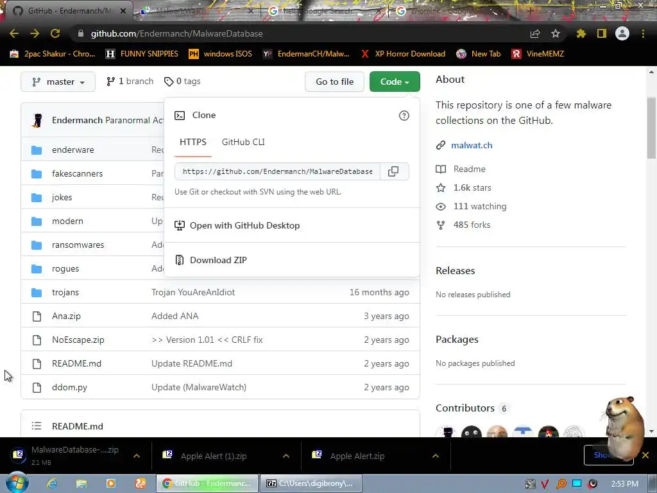The image size is (657, 493).
Task: Open the Chrome profile avatar
Action: pyautogui.click(x=622, y=33)
